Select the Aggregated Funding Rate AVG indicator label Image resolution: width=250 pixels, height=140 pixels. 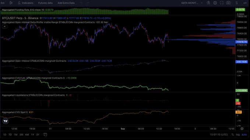pos(23,10)
